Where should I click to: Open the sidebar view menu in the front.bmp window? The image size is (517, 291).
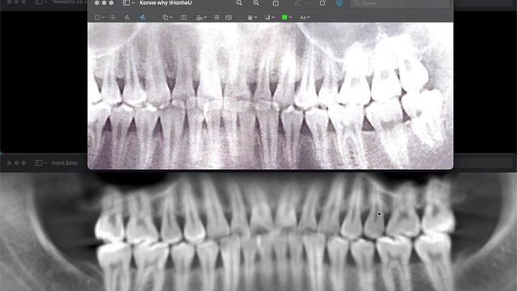click(x=41, y=162)
